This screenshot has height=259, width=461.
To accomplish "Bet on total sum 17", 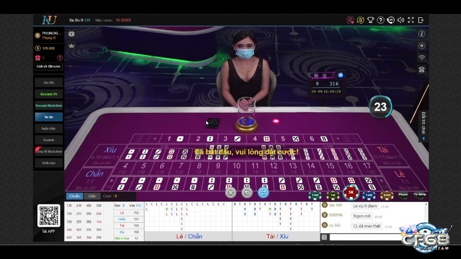I will (367, 168).
